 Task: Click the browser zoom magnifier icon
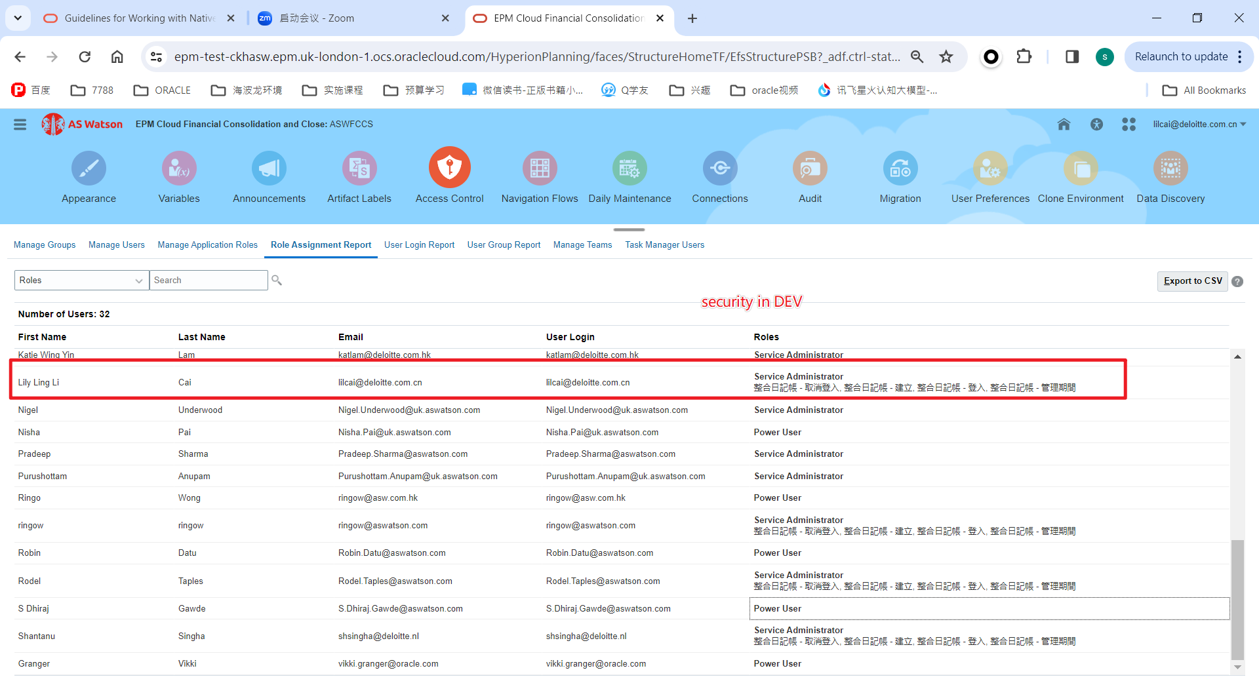click(x=917, y=57)
